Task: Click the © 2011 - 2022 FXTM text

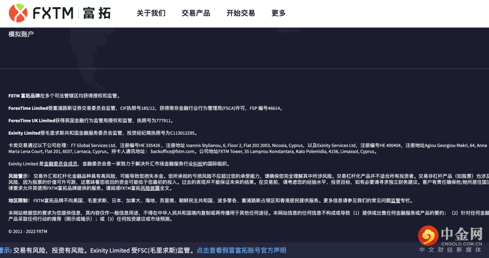Action: (x=28, y=231)
